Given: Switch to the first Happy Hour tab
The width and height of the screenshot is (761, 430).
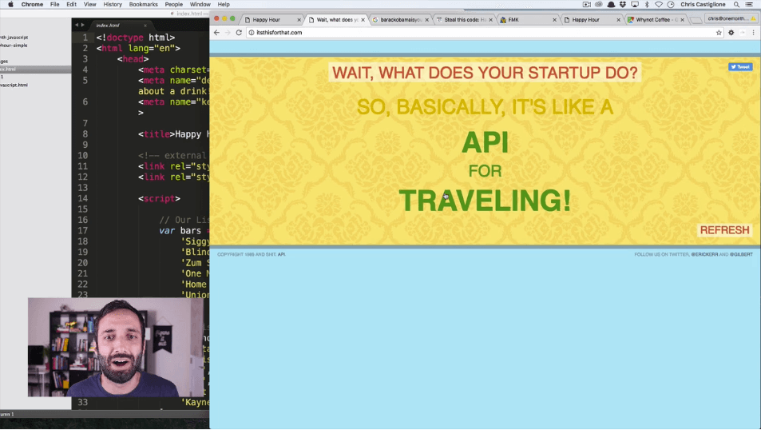Looking at the screenshot, I should (272, 20).
